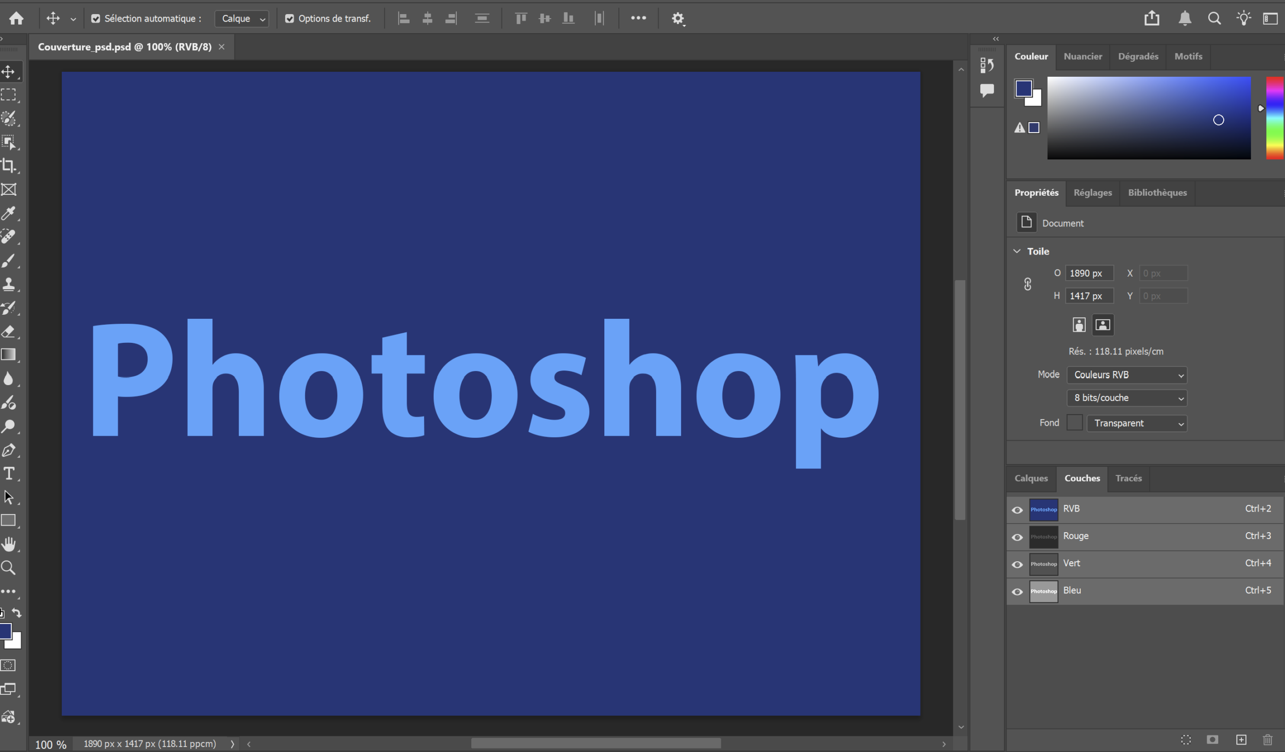Select the Eyedropper tool
1285x752 pixels.
pyautogui.click(x=9, y=213)
